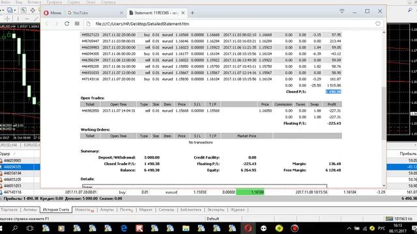Click Free Margin value 6 128.48
The height and width of the screenshot is (234, 417).
pos(333,170)
